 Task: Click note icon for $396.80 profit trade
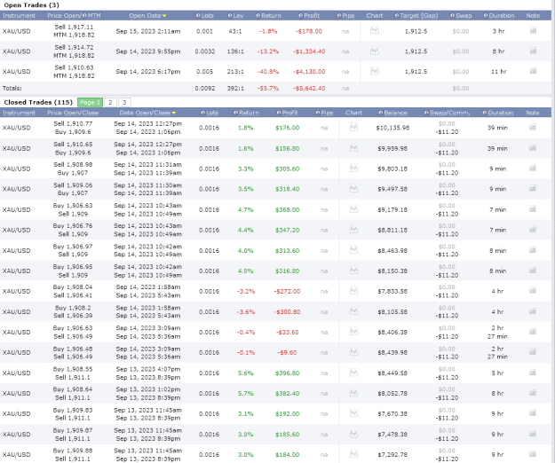532,373
